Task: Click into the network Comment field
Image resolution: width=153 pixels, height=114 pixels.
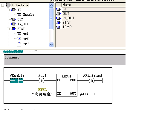Action: point(65,60)
